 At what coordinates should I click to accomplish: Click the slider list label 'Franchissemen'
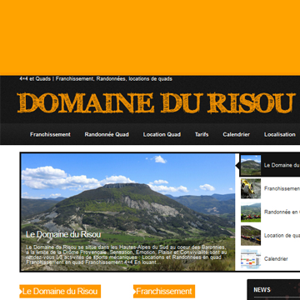tap(282, 188)
